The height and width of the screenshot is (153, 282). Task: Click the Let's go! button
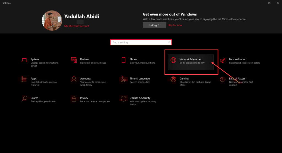[154, 25]
